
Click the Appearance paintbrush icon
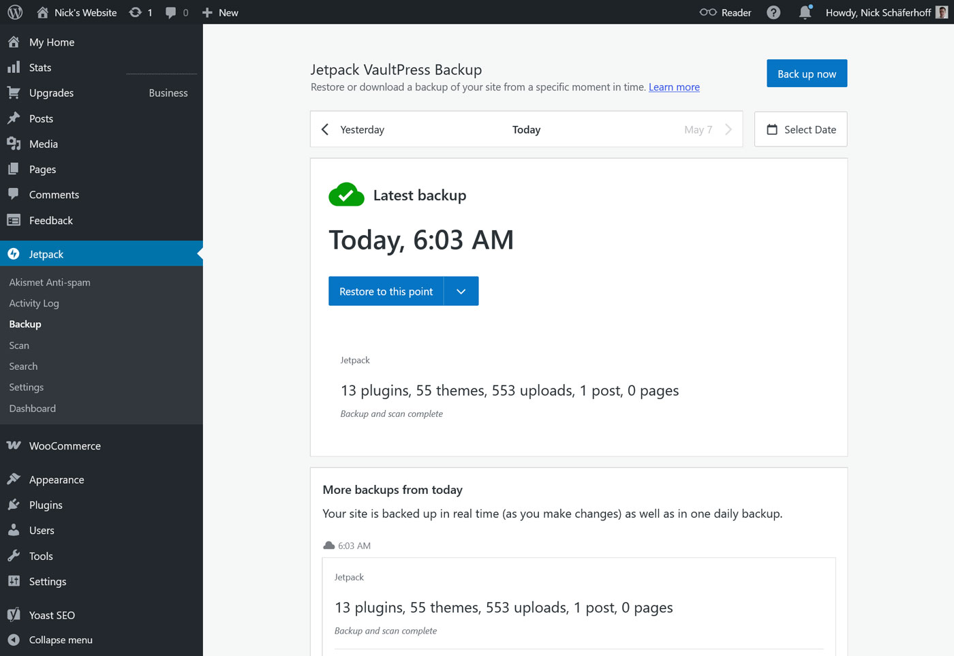[14, 479]
